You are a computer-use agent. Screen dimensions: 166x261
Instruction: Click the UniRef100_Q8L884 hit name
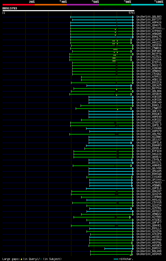pos(149,91)
